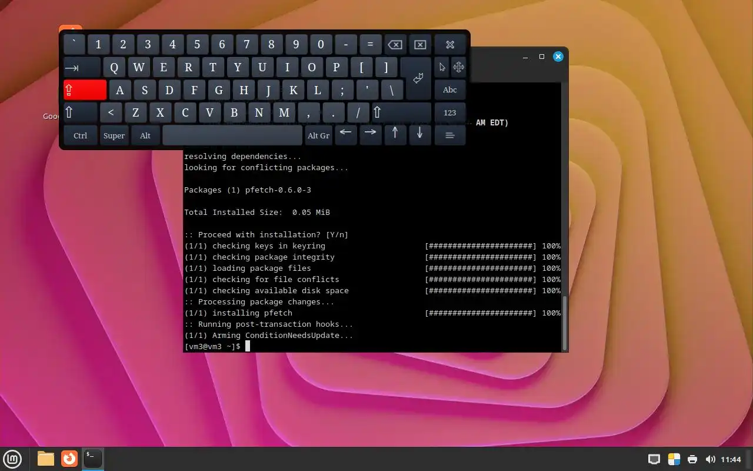This screenshot has width=753, height=471.
Task: Tap the period key
Action: (x=333, y=112)
